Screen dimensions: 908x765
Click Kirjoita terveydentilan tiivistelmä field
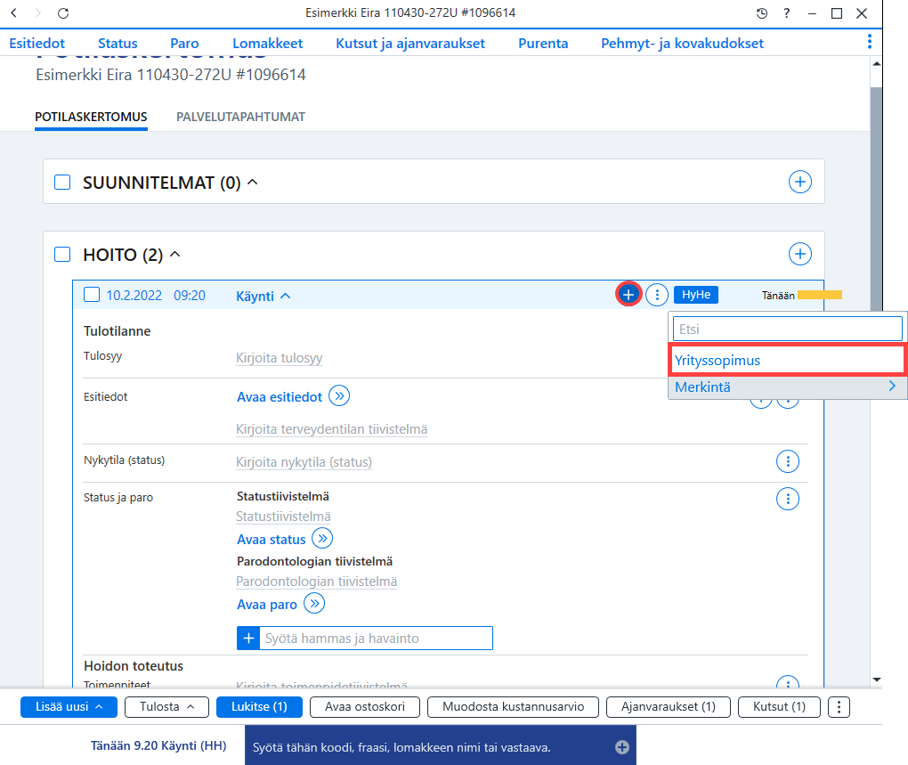point(332,429)
